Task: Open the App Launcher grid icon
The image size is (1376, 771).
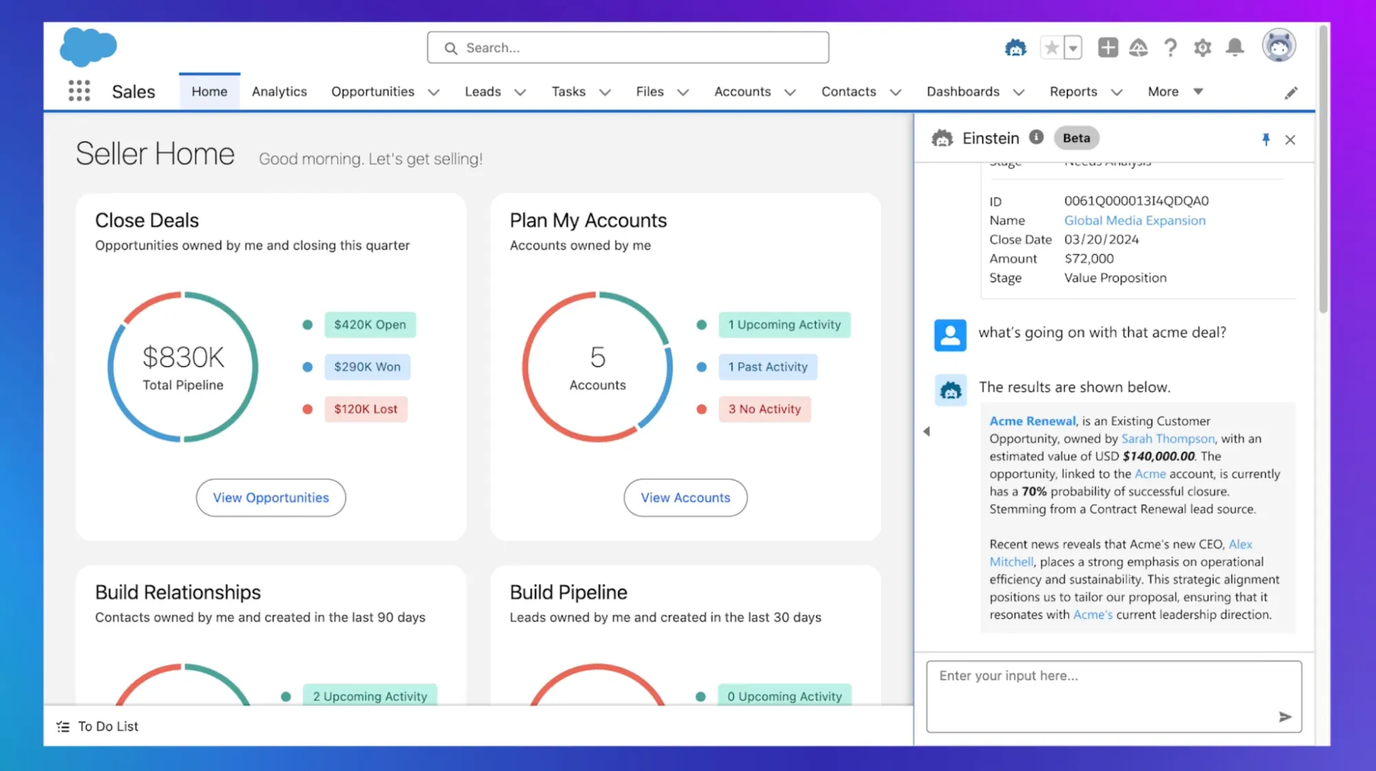Action: pos(79,90)
